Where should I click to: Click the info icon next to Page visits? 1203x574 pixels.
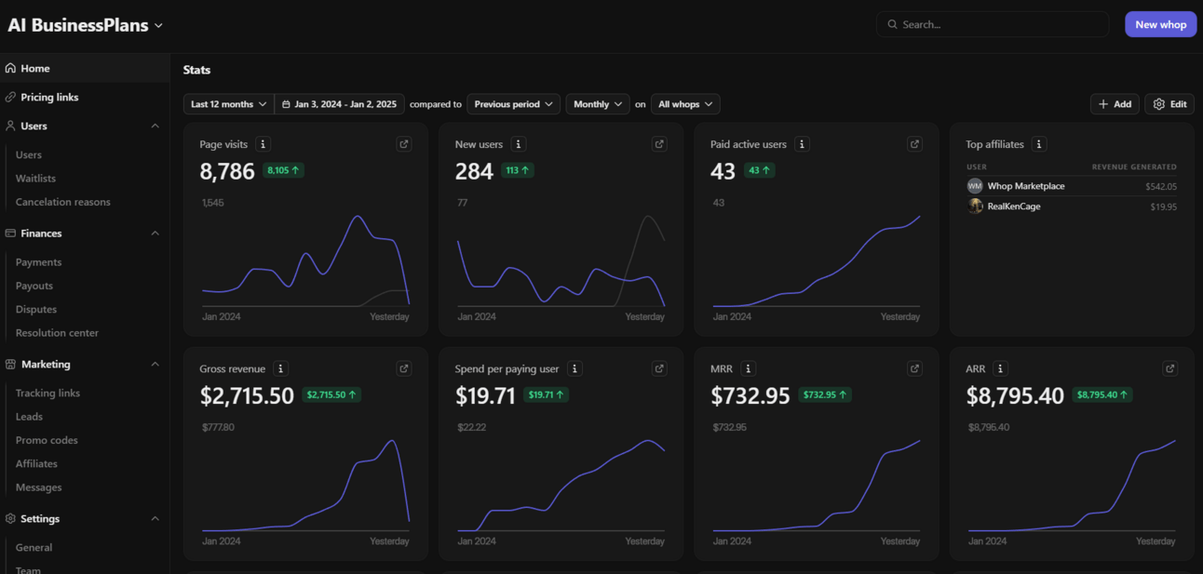[x=264, y=144]
